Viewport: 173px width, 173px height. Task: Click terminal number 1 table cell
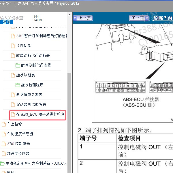[97, 151]
